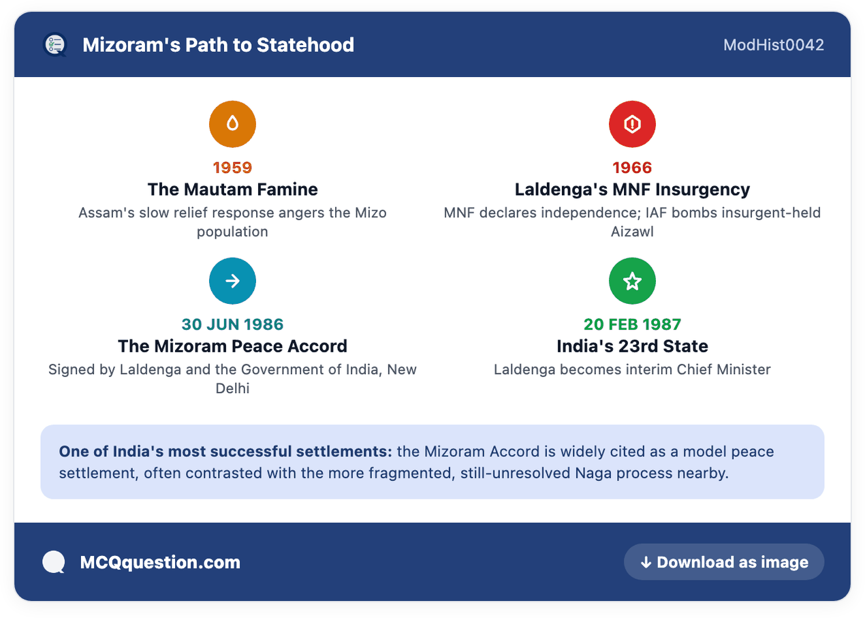Click the 1966 year label

632,168
